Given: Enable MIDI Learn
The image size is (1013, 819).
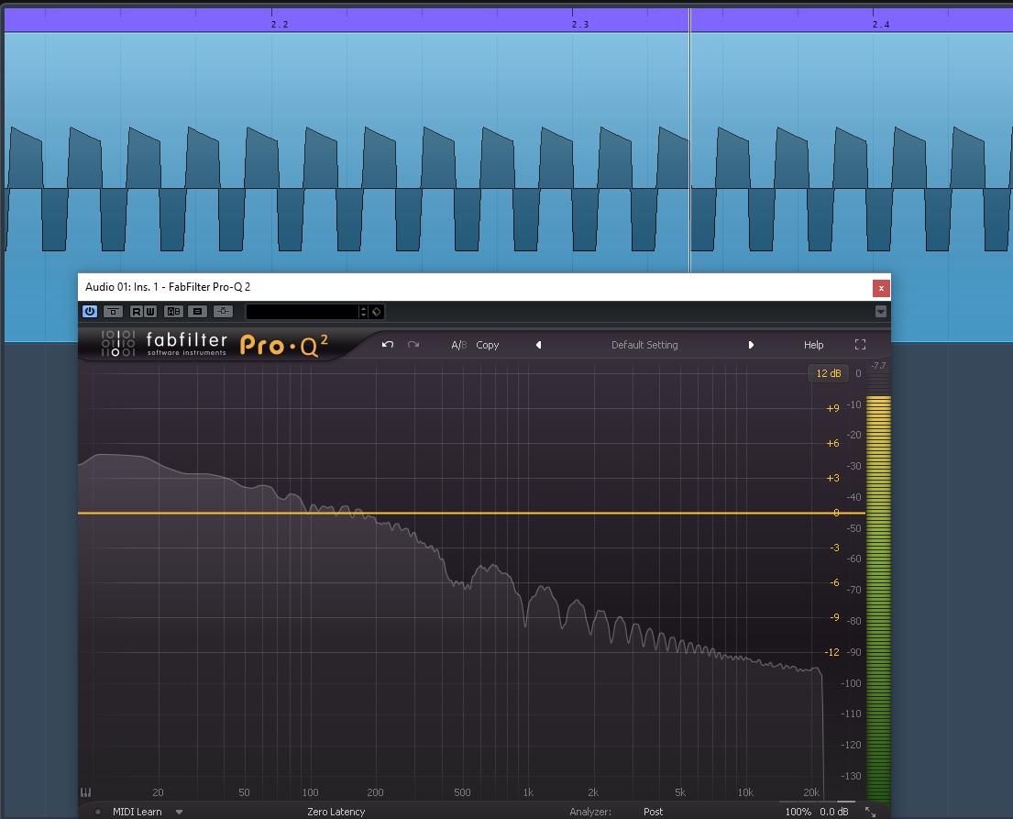Looking at the screenshot, I should click(137, 812).
